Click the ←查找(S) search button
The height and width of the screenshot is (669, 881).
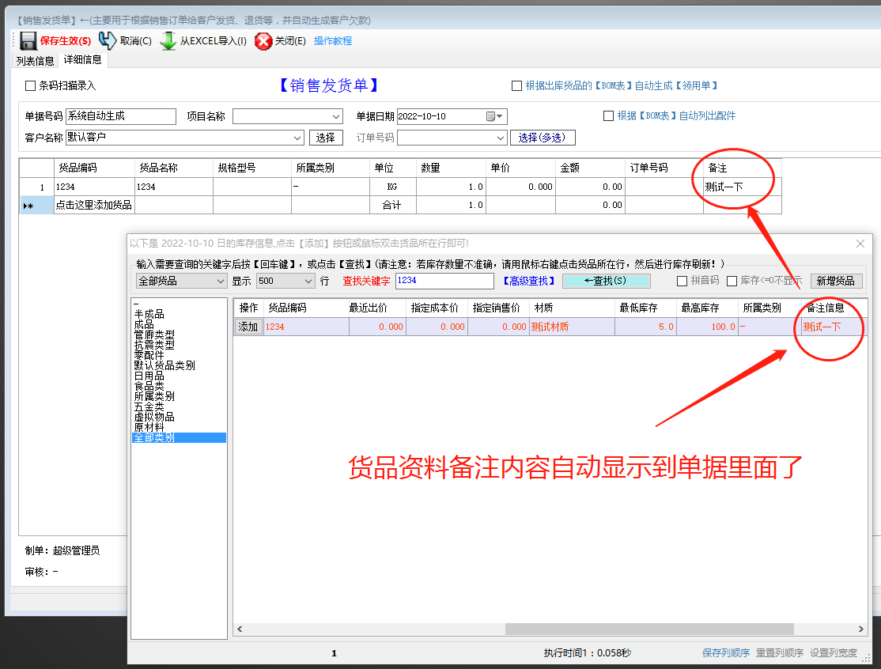click(606, 281)
